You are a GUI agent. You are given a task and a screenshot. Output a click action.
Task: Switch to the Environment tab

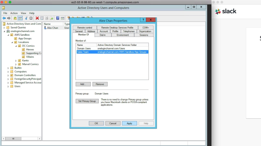click(x=123, y=35)
